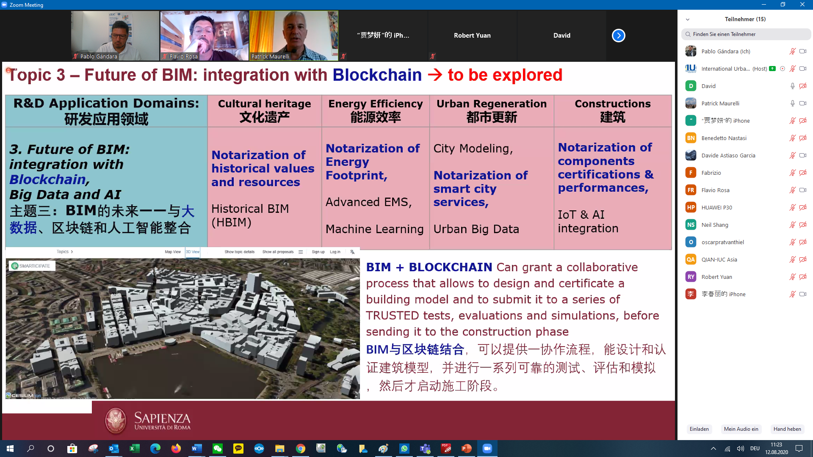Click the Hand heben button

[x=787, y=429]
